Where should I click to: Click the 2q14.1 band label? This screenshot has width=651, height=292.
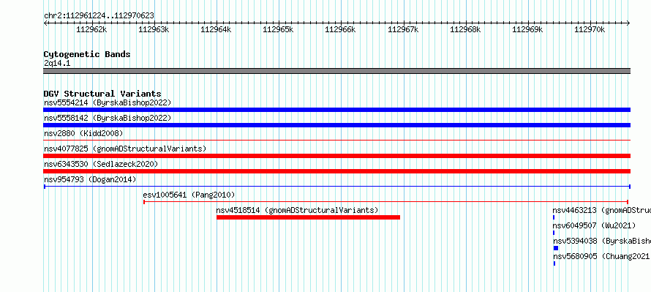pos(57,63)
